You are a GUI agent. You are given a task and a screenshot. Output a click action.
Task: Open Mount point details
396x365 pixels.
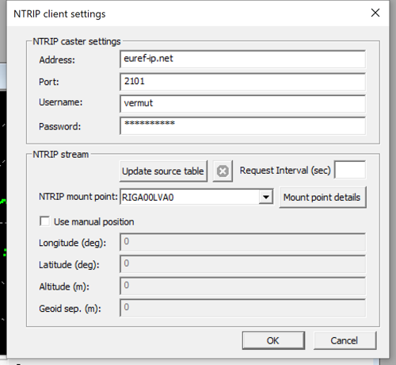(322, 198)
